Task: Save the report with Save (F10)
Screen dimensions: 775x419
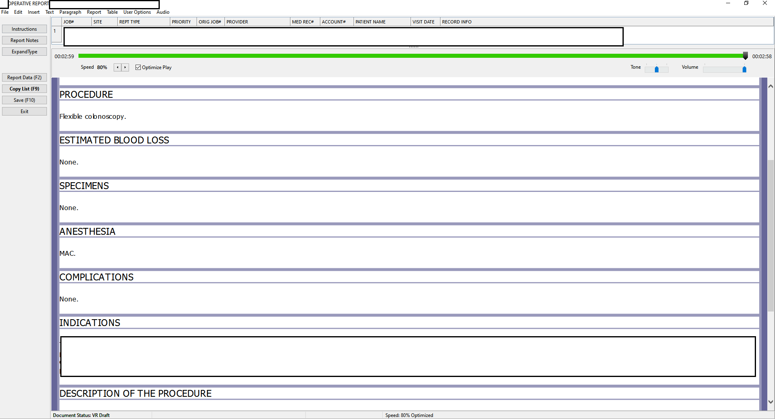Action: coord(24,100)
